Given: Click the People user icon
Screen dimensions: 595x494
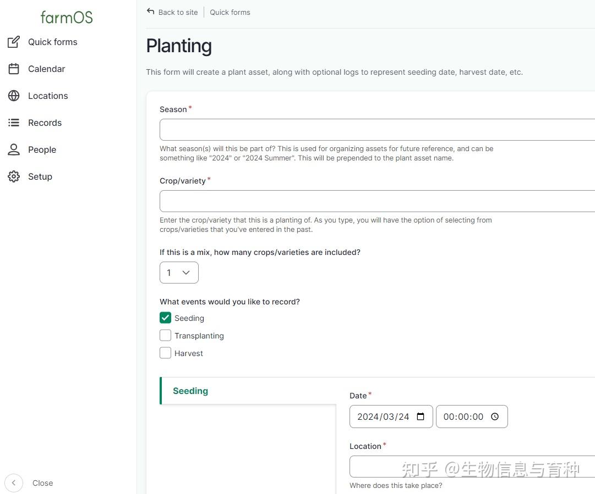Looking at the screenshot, I should pyautogui.click(x=14, y=149).
